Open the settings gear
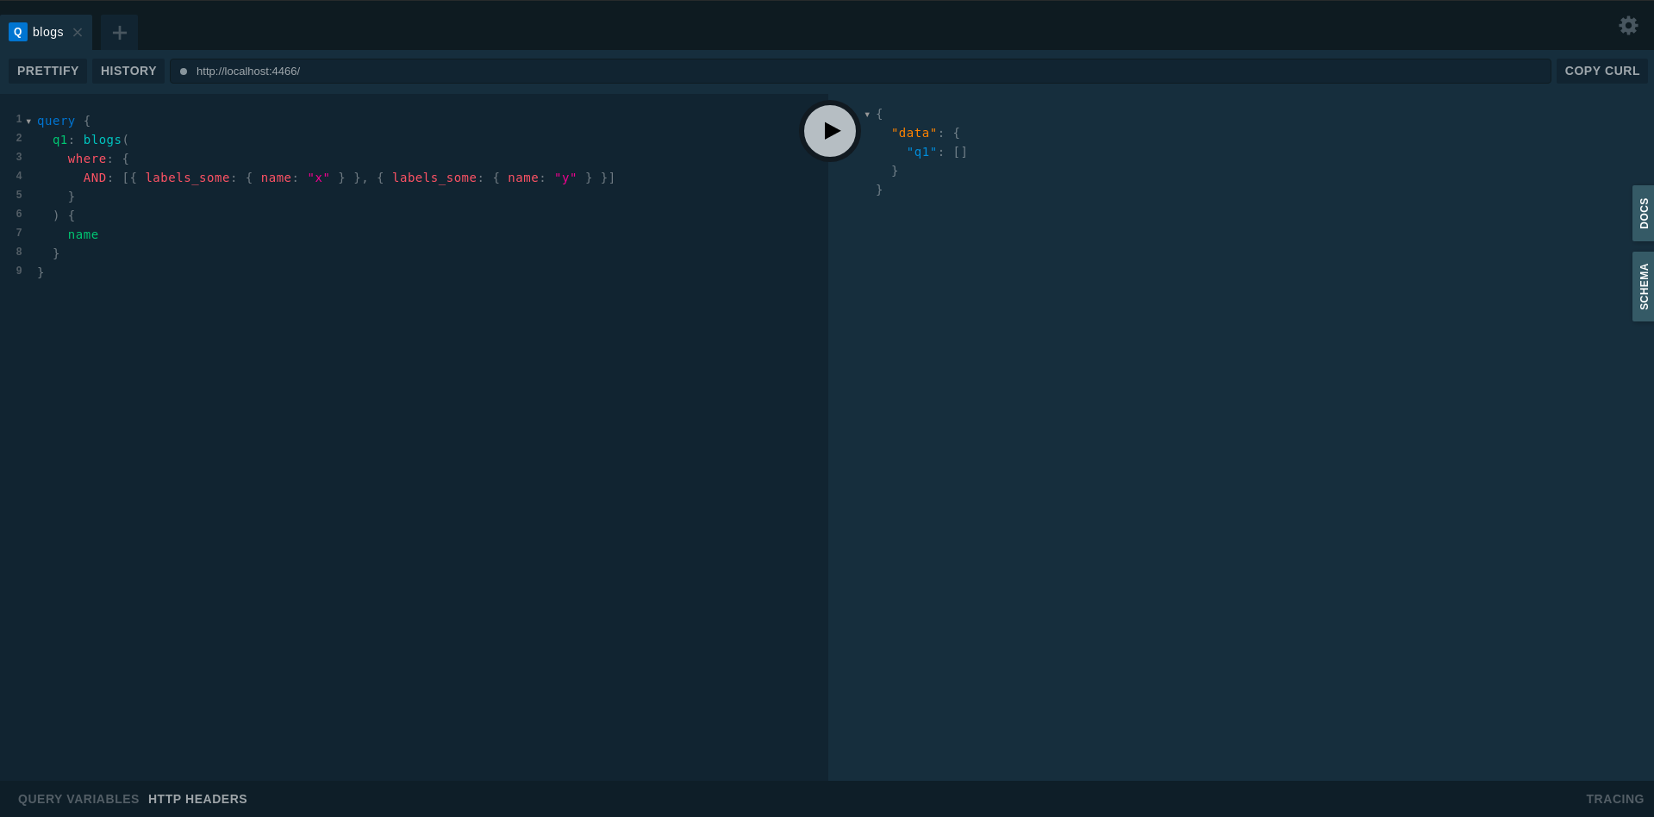Image resolution: width=1654 pixels, height=817 pixels. 1628,25
